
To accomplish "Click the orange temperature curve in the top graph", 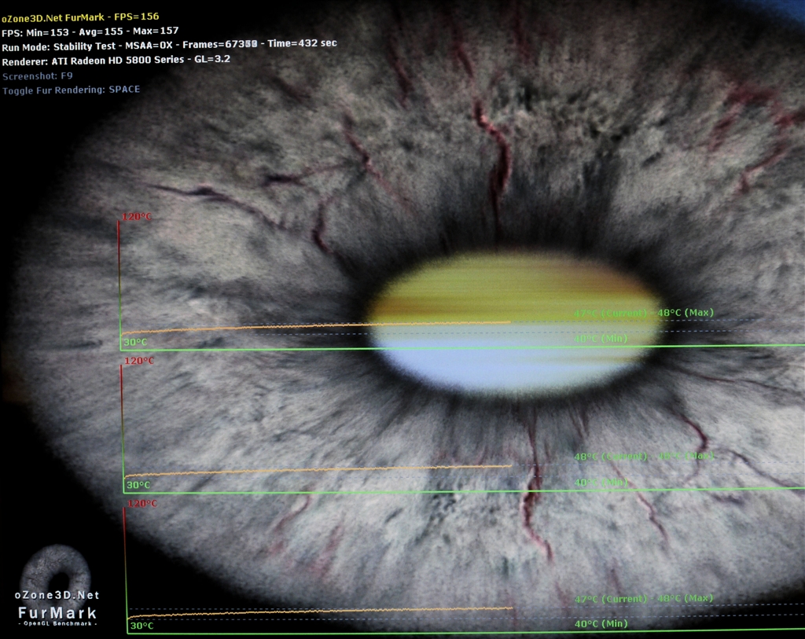I will (x=316, y=326).
